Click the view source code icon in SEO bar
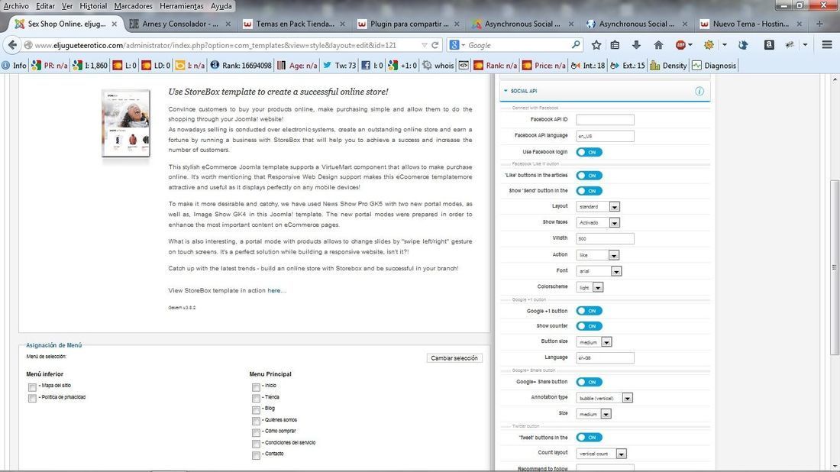Viewport: 840px width, 472px height. click(464, 66)
